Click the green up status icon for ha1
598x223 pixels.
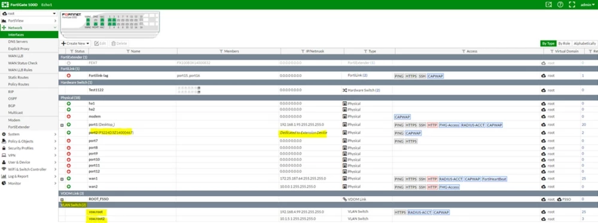pyautogui.click(x=69, y=103)
